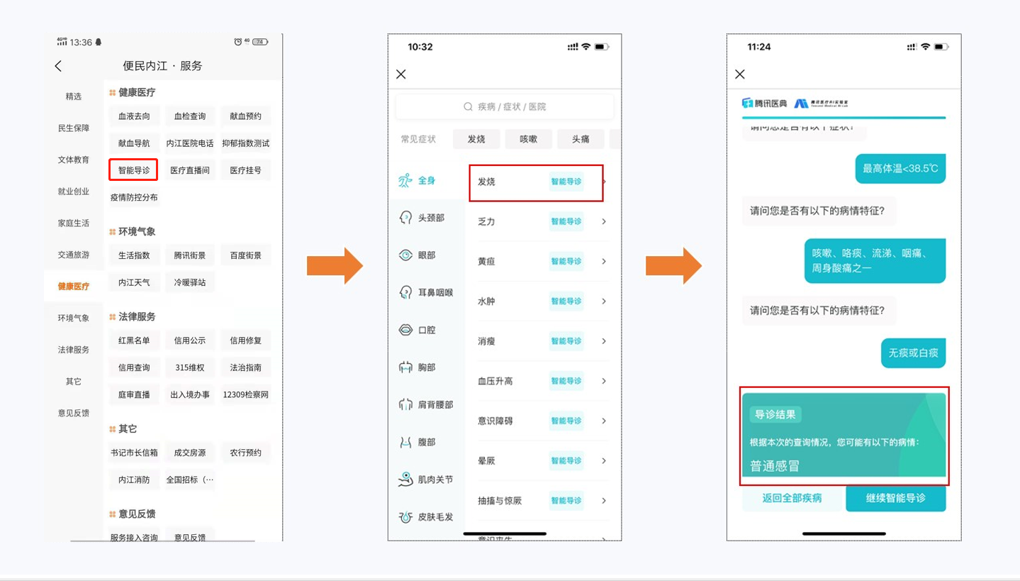Click 继续智能导诊 button
Screen dimensions: 1020x581
[896, 498]
